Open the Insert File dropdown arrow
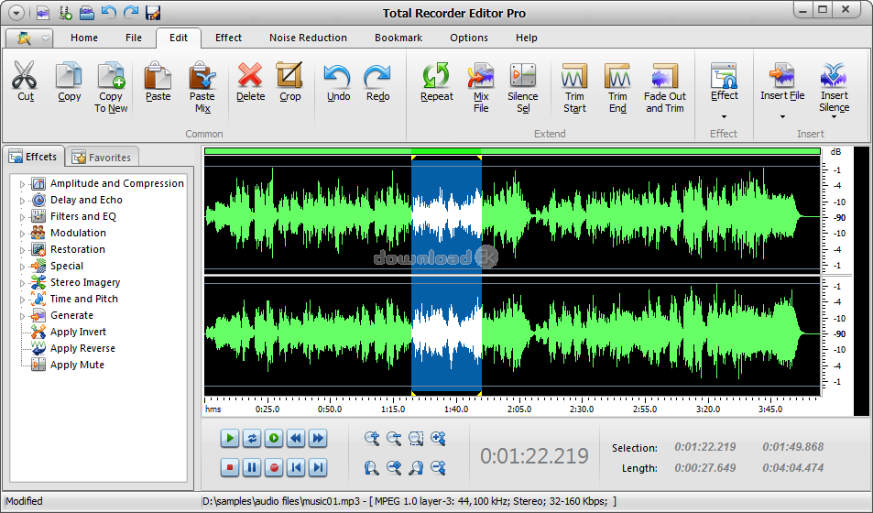The width and height of the screenshot is (873, 513). coord(782,116)
